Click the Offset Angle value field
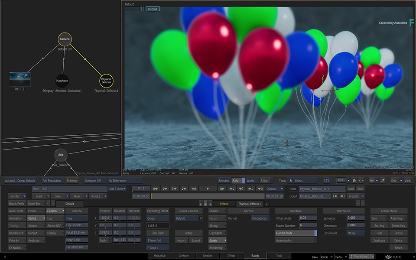Image resolution: width=416 pixels, height=260 pixels. coord(308,218)
